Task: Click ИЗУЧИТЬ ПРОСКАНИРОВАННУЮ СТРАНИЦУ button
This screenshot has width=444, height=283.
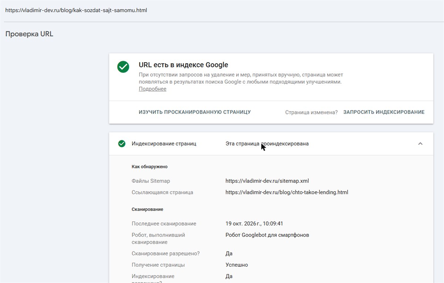Action: click(x=195, y=112)
